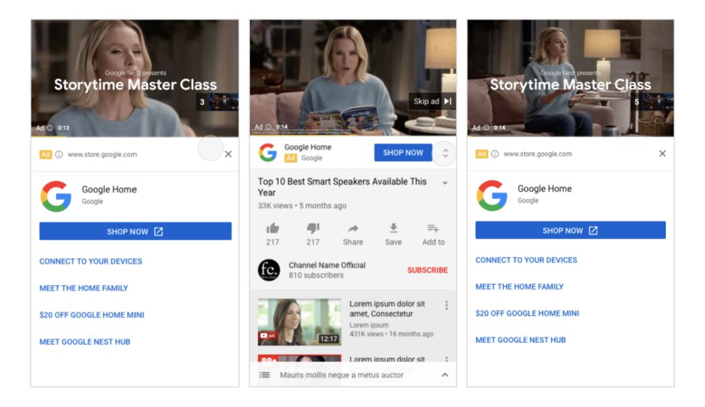Expand the description of Top 10 Best Smart Speakers

(445, 183)
